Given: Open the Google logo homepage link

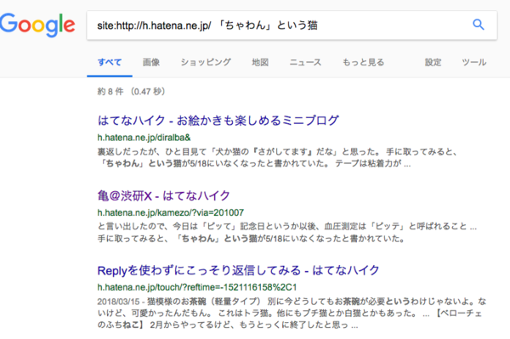Looking at the screenshot, I should [x=37, y=25].
